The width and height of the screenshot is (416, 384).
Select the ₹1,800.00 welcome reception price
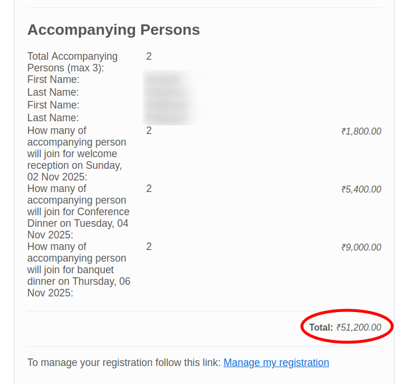[361, 131]
